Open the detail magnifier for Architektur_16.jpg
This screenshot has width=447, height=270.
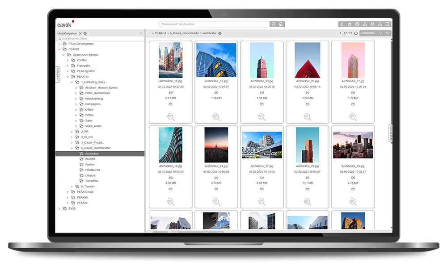170,117
